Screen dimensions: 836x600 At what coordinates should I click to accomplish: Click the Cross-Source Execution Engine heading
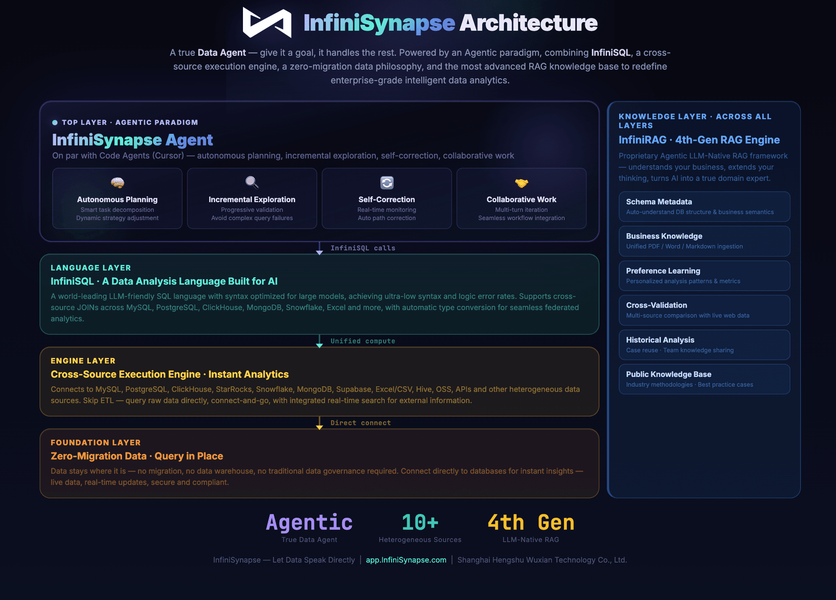coord(170,374)
